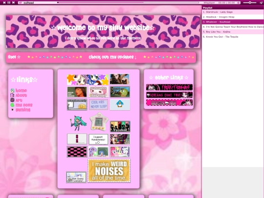
Task: Open the about link
Action: click(x=21, y=95)
